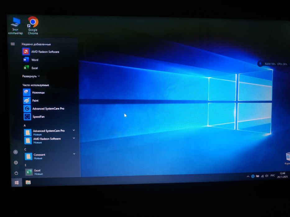
Task: Switch input language via РУС indicator
Action: [x=273, y=175]
